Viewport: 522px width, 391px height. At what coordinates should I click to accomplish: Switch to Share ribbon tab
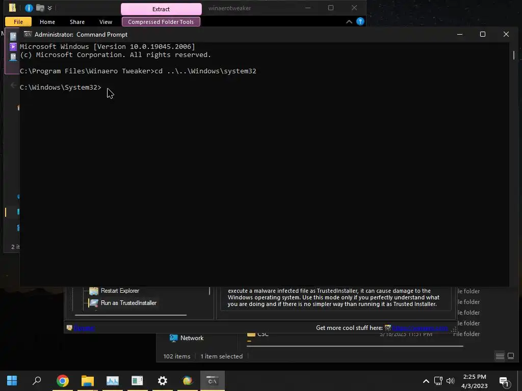point(77,21)
